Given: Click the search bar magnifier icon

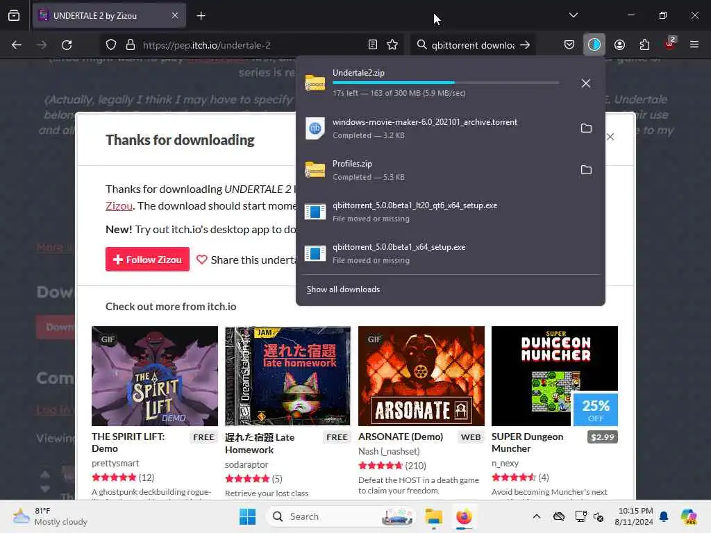Looking at the screenshot, I should coord(421,44).
